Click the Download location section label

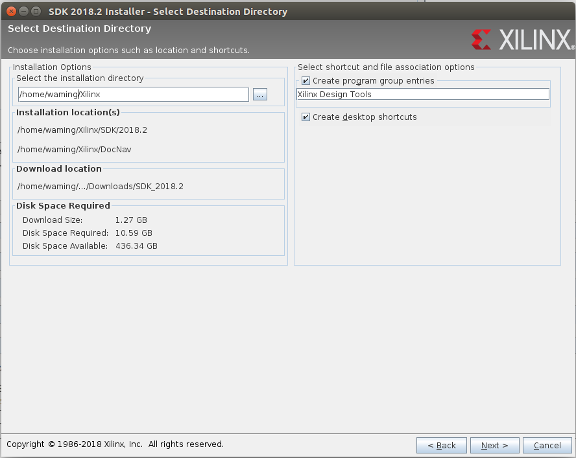pos(59,169)
